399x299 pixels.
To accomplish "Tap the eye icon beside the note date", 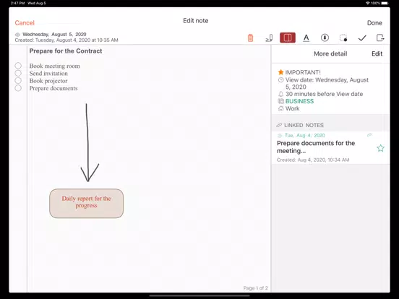I will coord(17,35).
